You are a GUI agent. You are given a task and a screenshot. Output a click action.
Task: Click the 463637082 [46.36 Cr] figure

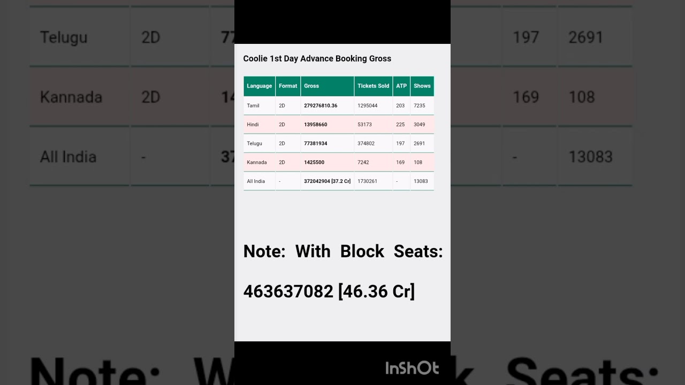(x=329, y=291)
